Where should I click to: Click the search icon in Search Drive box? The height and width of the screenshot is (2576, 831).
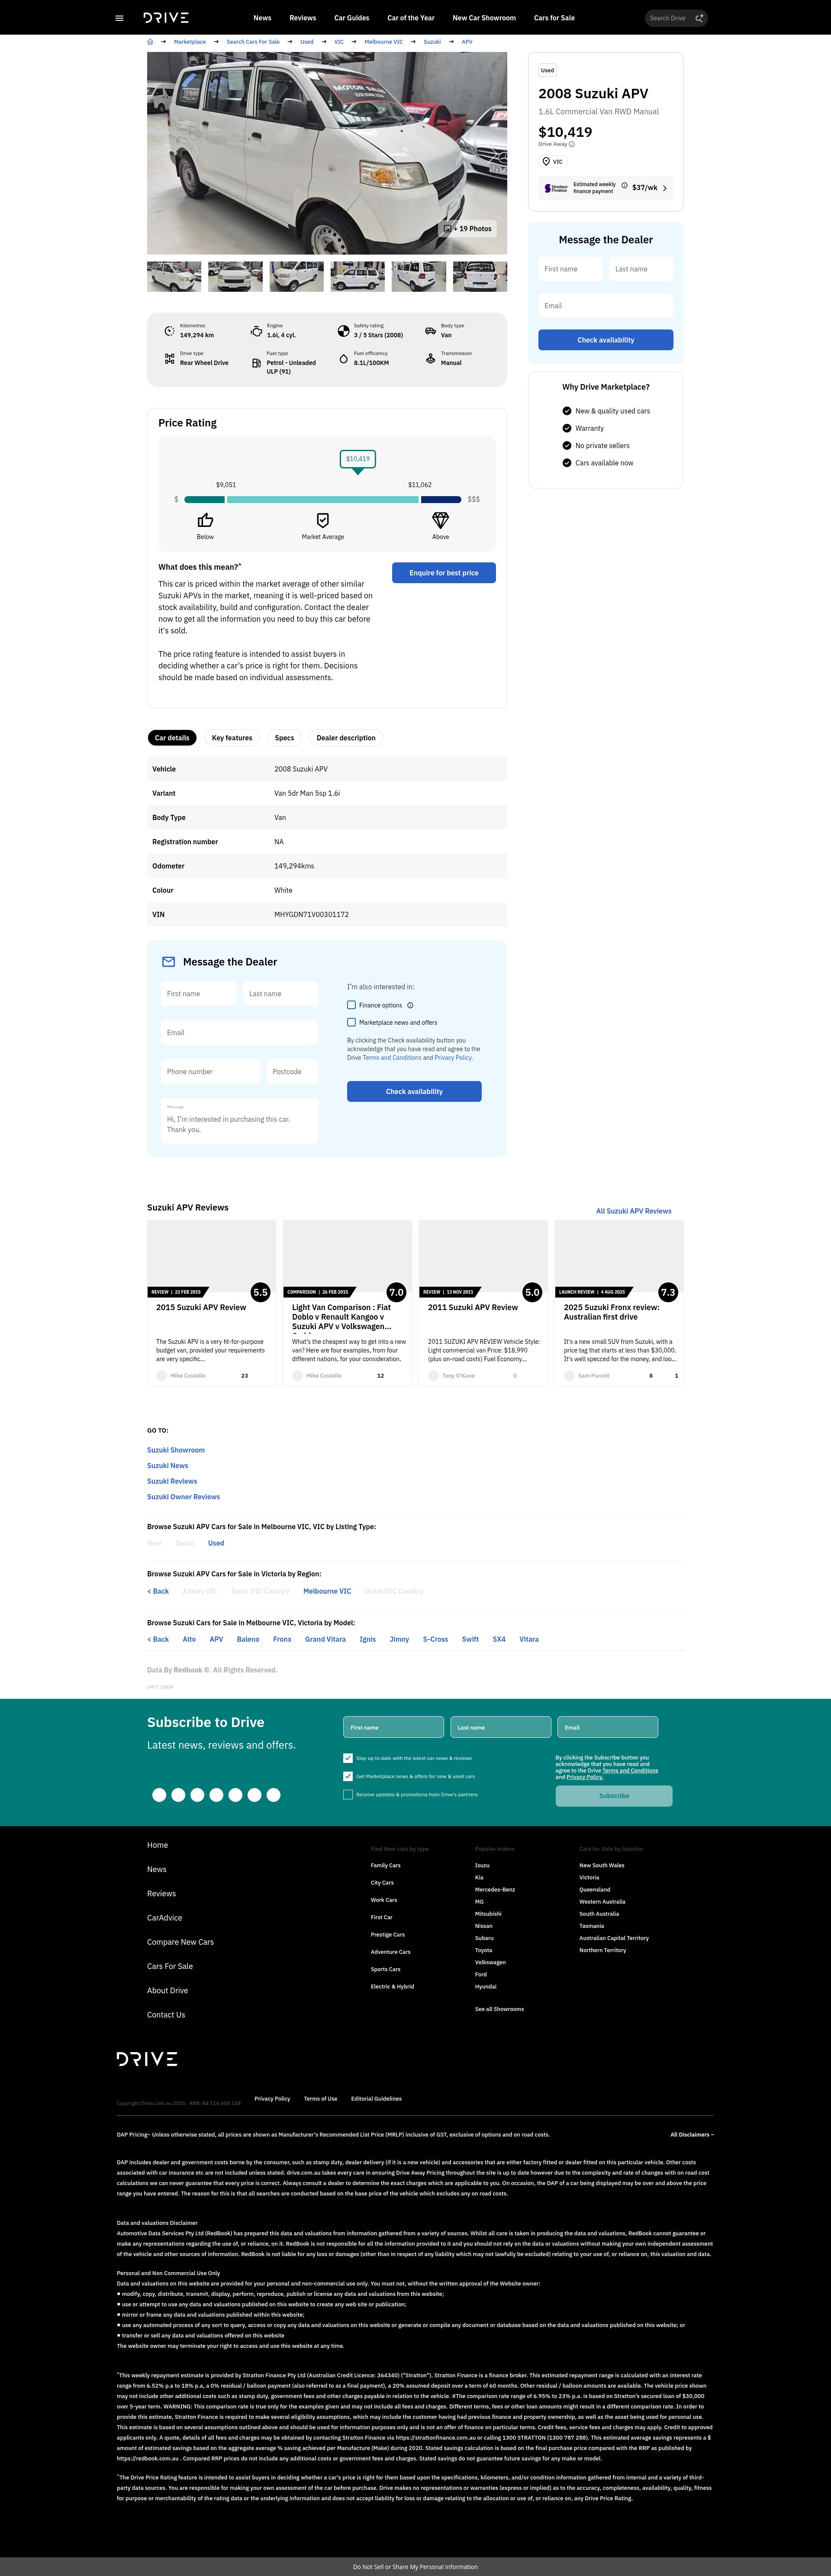699,18
